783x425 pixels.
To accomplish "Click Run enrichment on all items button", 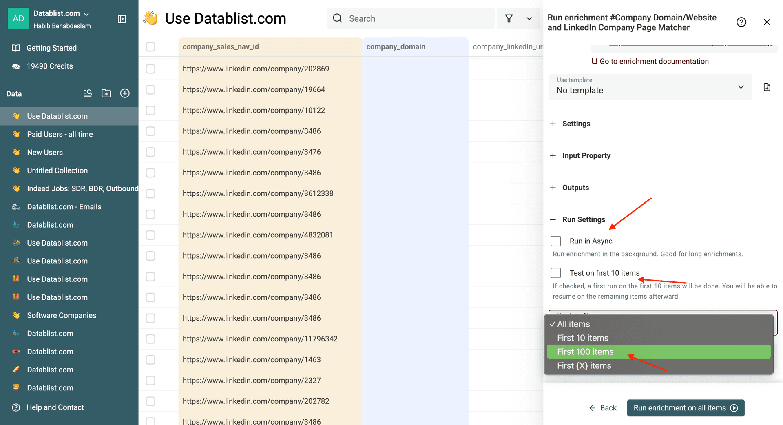I will (686, 408).
